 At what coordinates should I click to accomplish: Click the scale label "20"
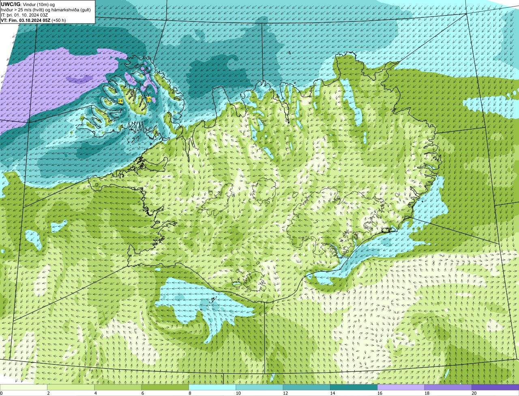pyautogui.click(x=474, y=393)
